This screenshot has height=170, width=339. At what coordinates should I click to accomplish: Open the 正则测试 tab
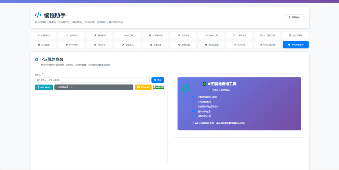[x=184, y=35]
